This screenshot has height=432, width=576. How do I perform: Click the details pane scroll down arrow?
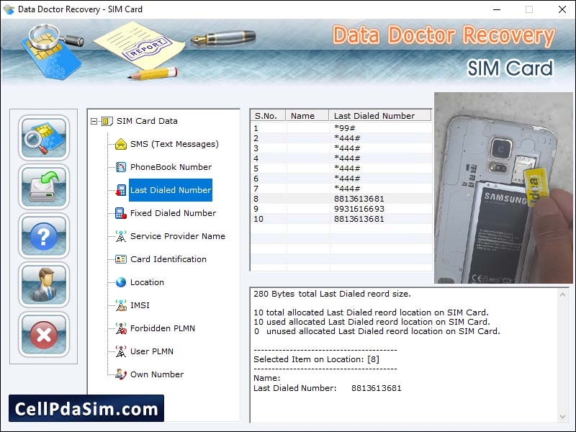pos(562,417)
